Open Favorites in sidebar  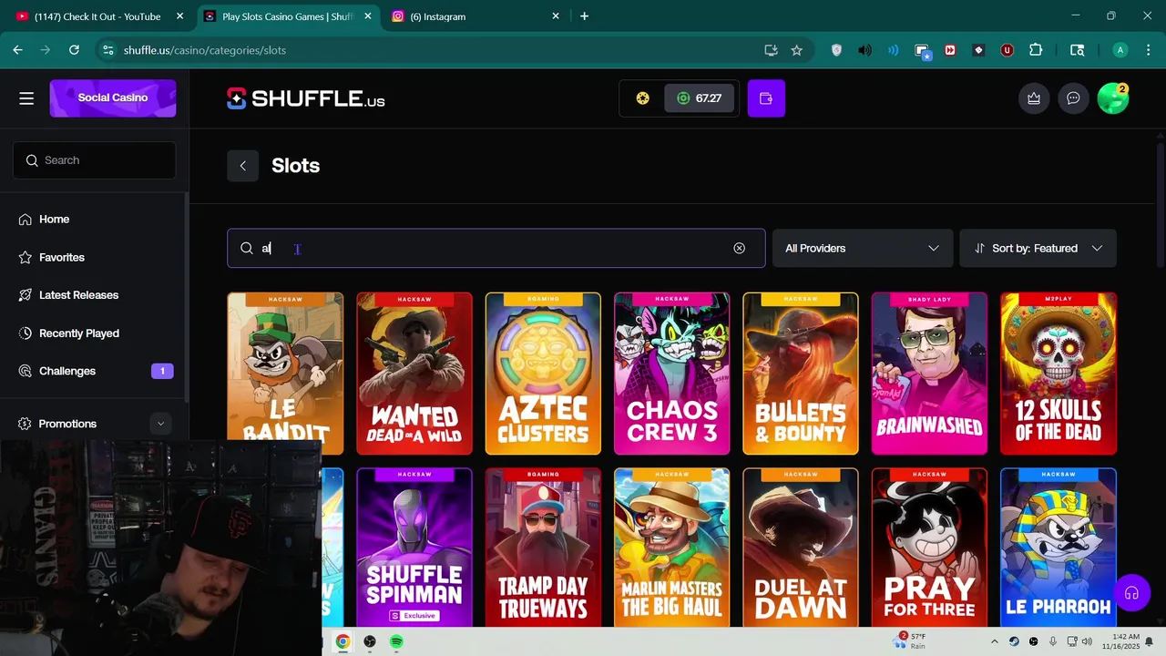click(61, 258)
